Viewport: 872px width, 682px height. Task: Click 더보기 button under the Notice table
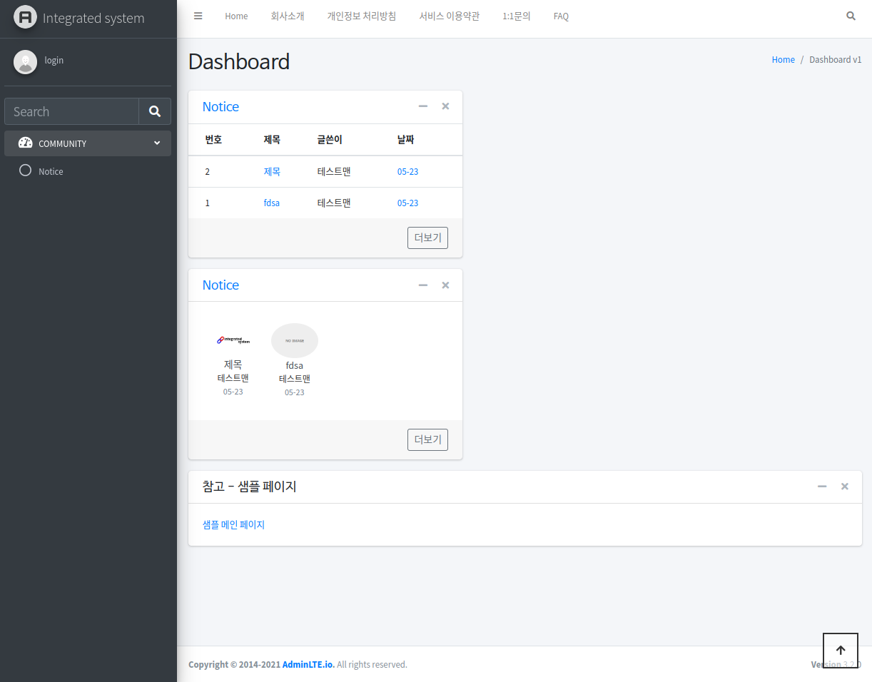coord(427,238)
